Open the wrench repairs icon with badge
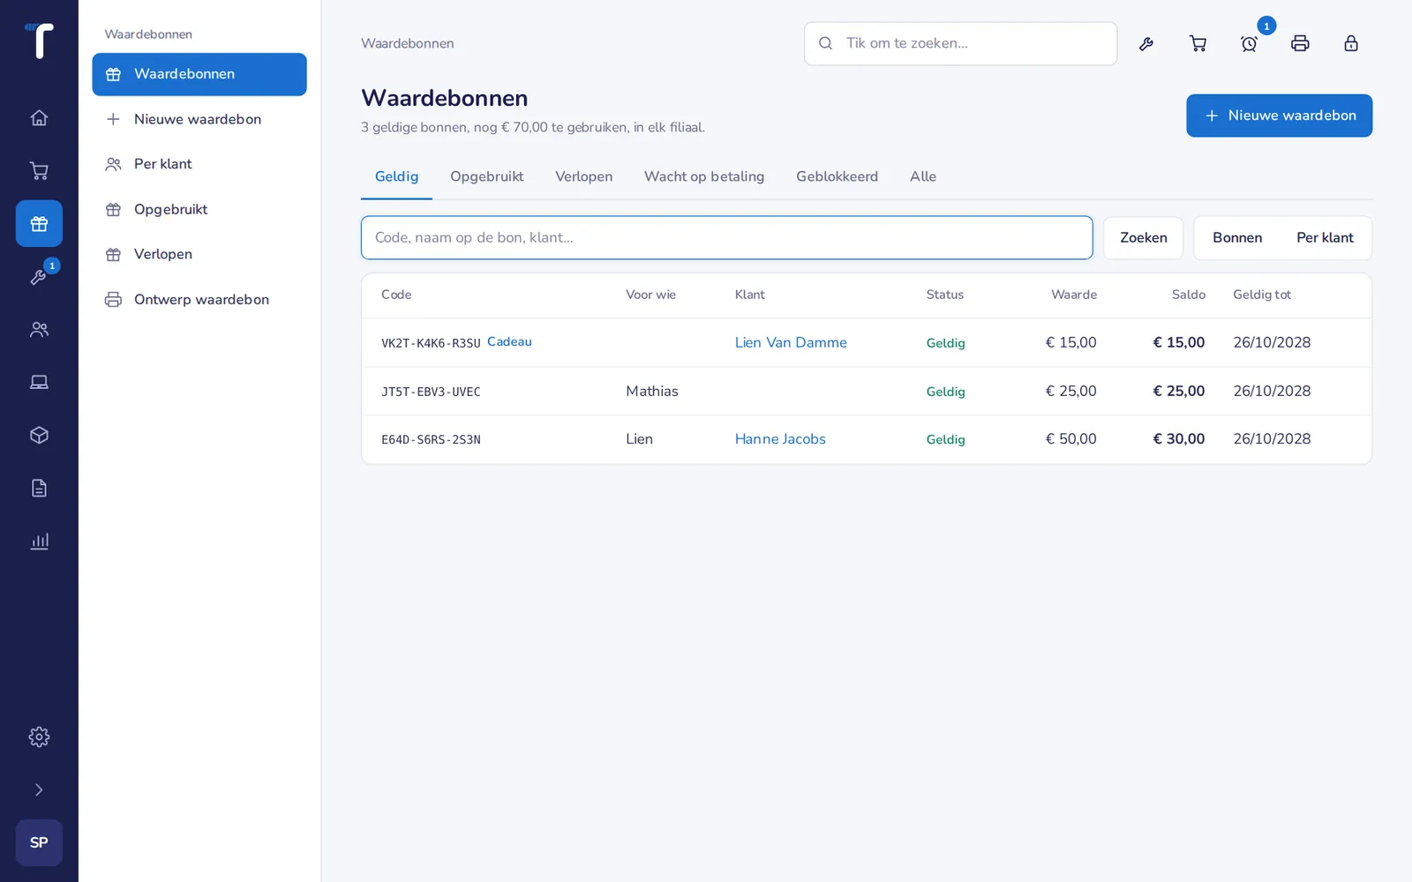1412x882 pixels. (39, 276)
